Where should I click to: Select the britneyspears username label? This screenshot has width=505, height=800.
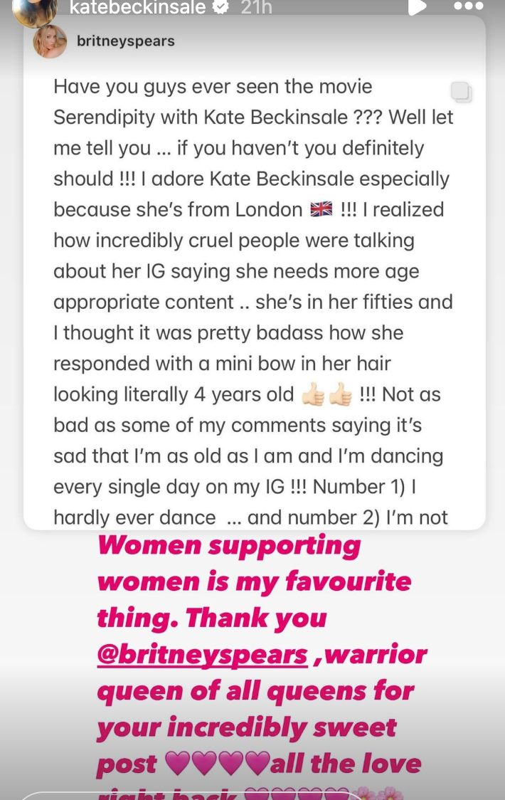[x=126, y=41]
